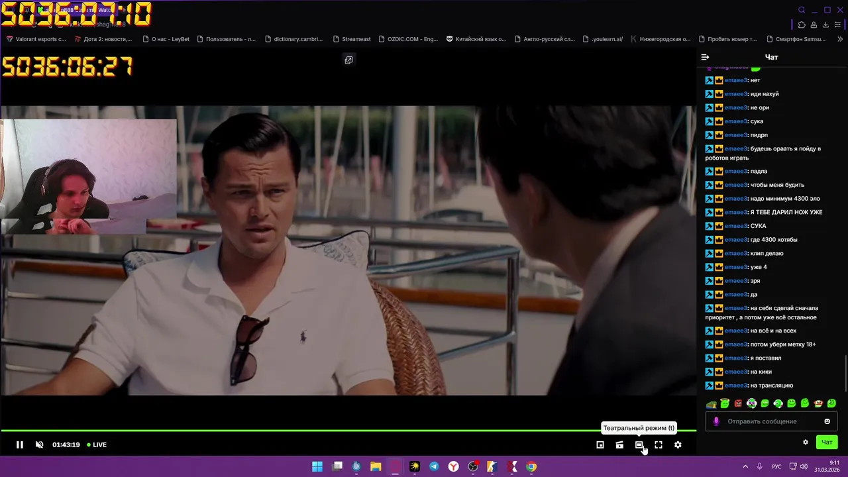Show hidden tray icons chevron

[x=745, y=466]
